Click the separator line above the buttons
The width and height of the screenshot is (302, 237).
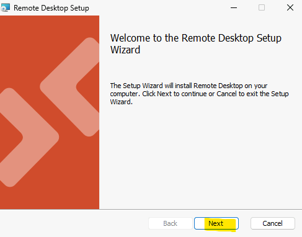[151, 209]
